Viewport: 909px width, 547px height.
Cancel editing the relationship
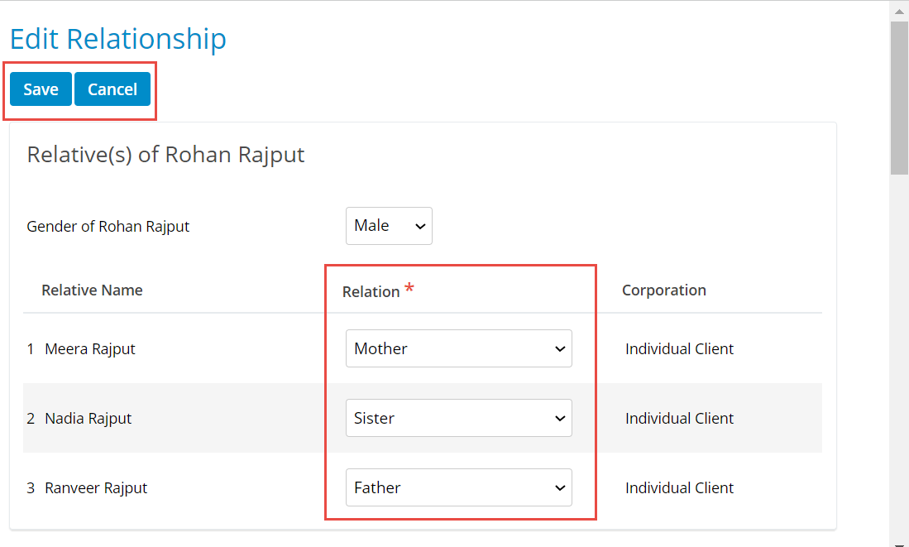coord(112,89)
